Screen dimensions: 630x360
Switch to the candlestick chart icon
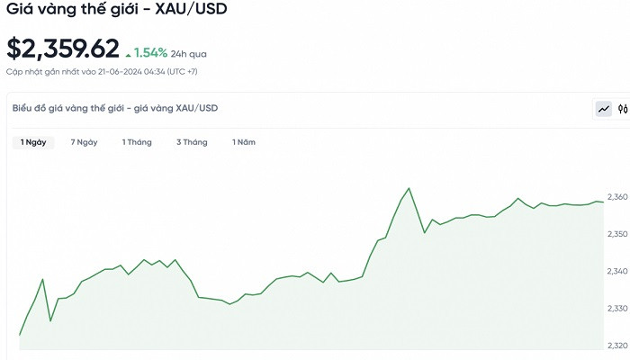[x=621, y=109]
